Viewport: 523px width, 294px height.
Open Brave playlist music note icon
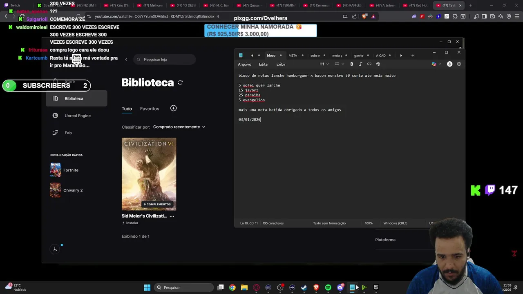point(476,16)
